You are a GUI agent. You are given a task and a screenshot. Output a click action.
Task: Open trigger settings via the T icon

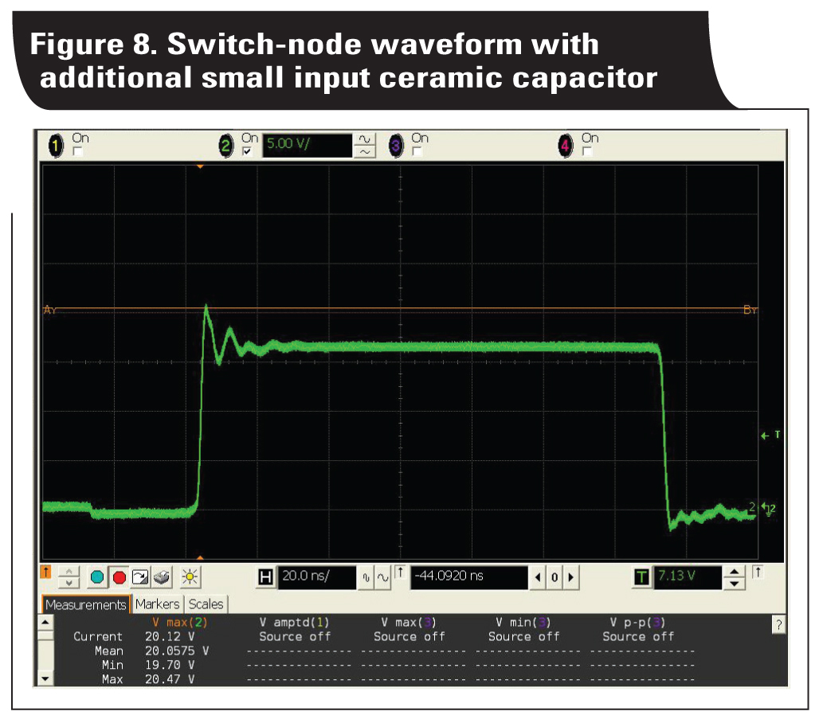642,576
